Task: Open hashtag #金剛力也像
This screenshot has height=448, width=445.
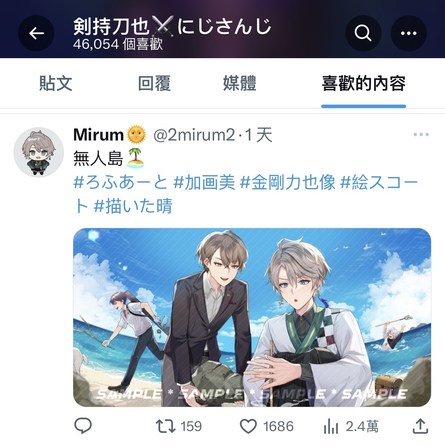Action: click(x=288, y=182)
